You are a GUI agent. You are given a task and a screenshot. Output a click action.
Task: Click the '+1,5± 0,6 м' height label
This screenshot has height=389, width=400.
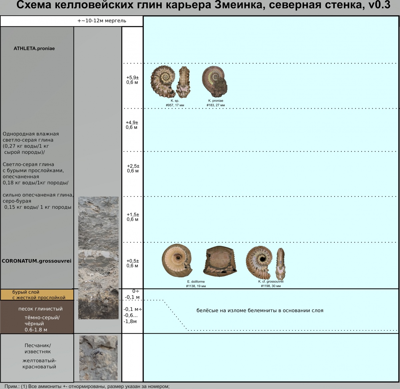click(133, 217)
